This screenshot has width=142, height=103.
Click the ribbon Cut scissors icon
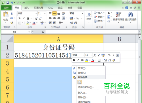[x=12, y=13]
